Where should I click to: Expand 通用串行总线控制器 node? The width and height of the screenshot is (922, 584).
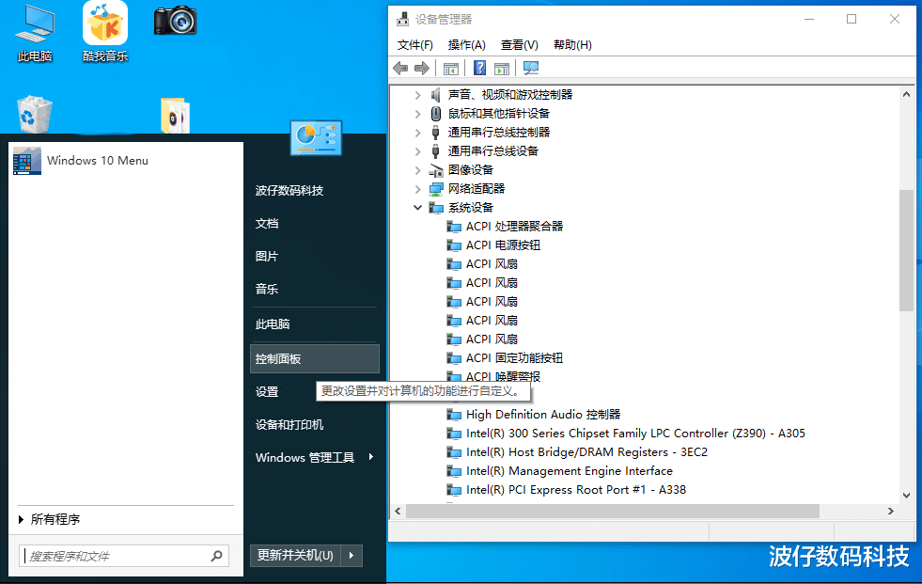417,133
